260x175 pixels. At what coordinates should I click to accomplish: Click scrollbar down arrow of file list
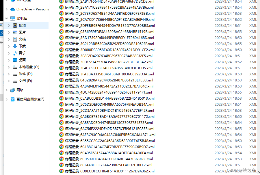pyautogui.click(x=259, y=172)
